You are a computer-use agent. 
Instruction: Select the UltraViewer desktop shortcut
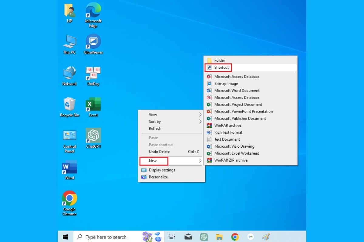[x=93, y=44]
